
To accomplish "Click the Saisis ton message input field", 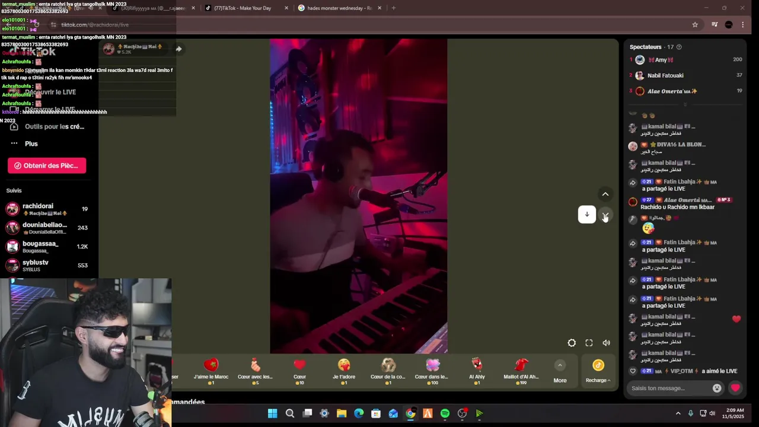I will pos(670,388).
